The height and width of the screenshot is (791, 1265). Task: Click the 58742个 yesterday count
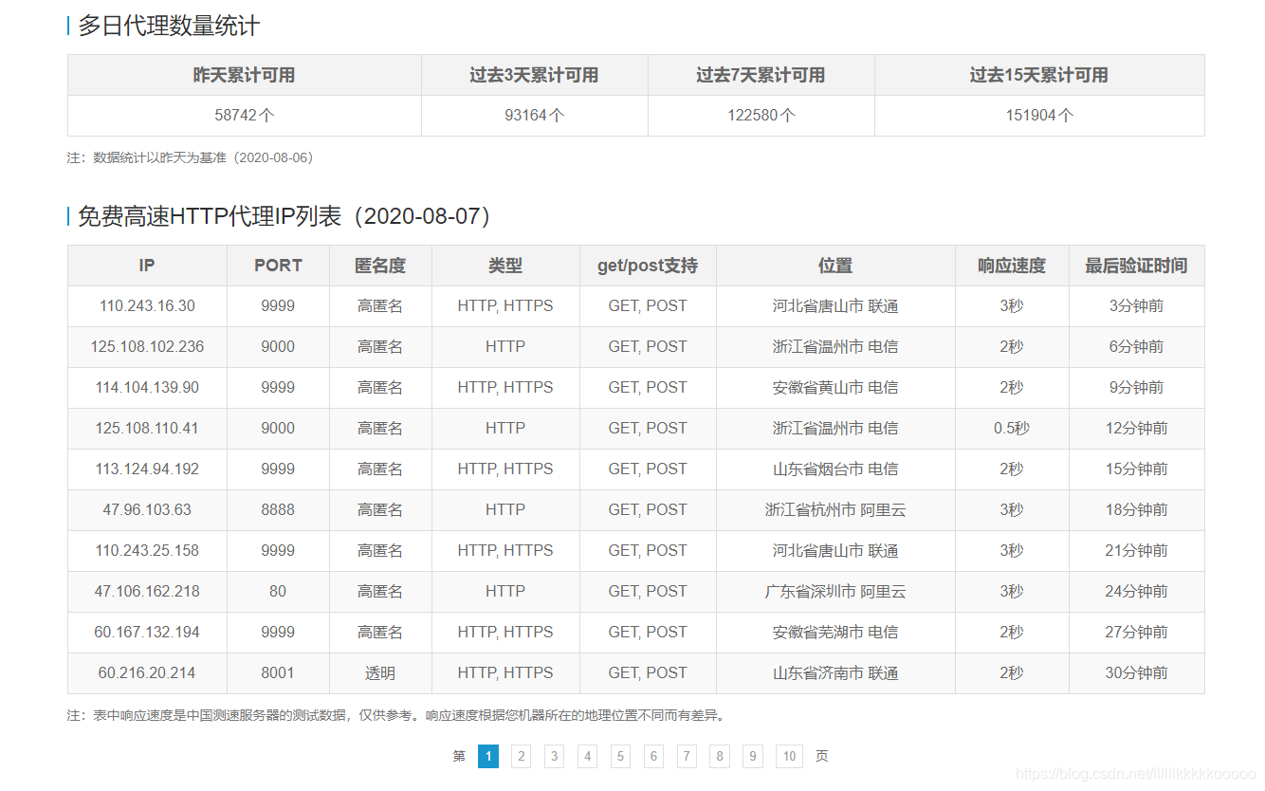[245, 116]
